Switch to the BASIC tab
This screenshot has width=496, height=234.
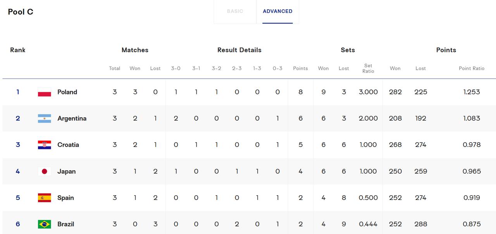point(235,11)
